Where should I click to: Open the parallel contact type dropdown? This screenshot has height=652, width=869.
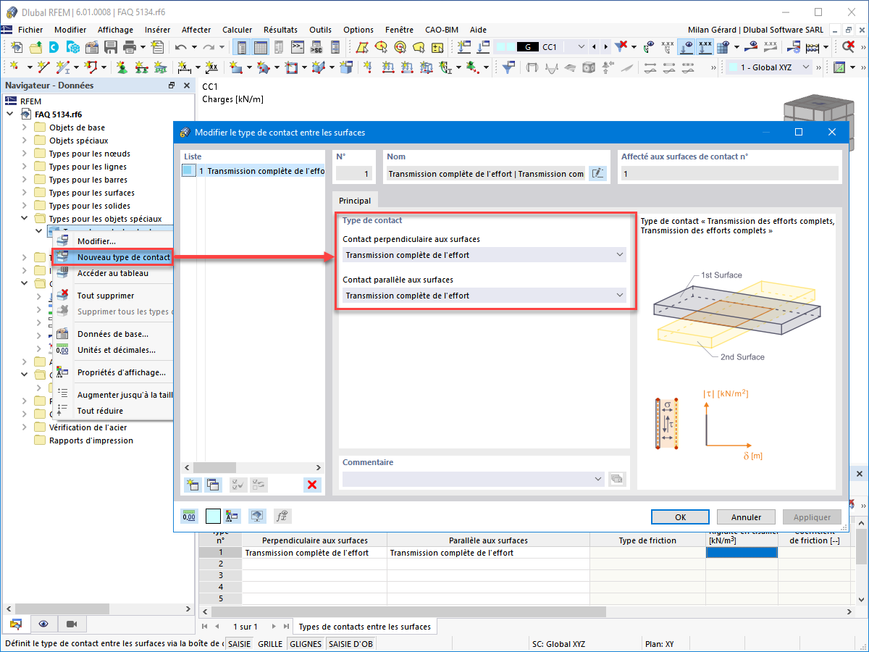(x=484, y=296)
